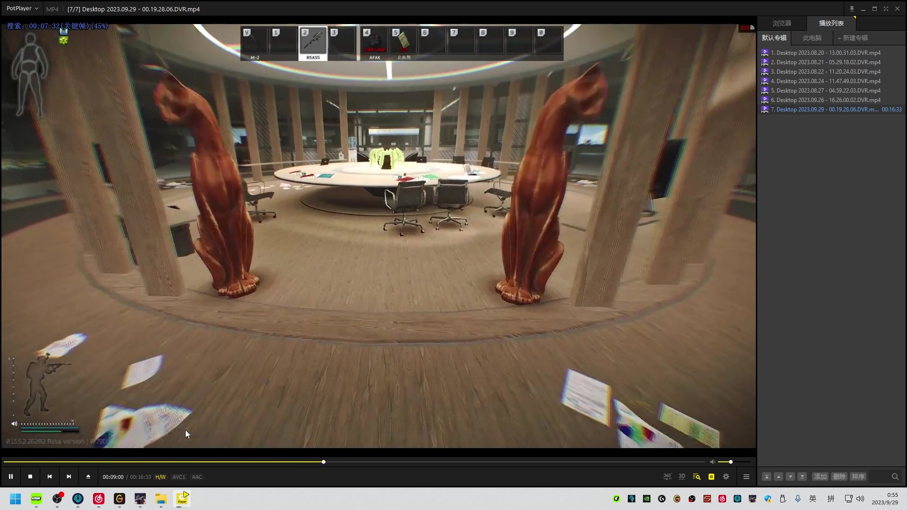This screenshot has height=510, width=907.
Task: Switch to the 浏览器 browser tab
Action: [x=782, y=23]
